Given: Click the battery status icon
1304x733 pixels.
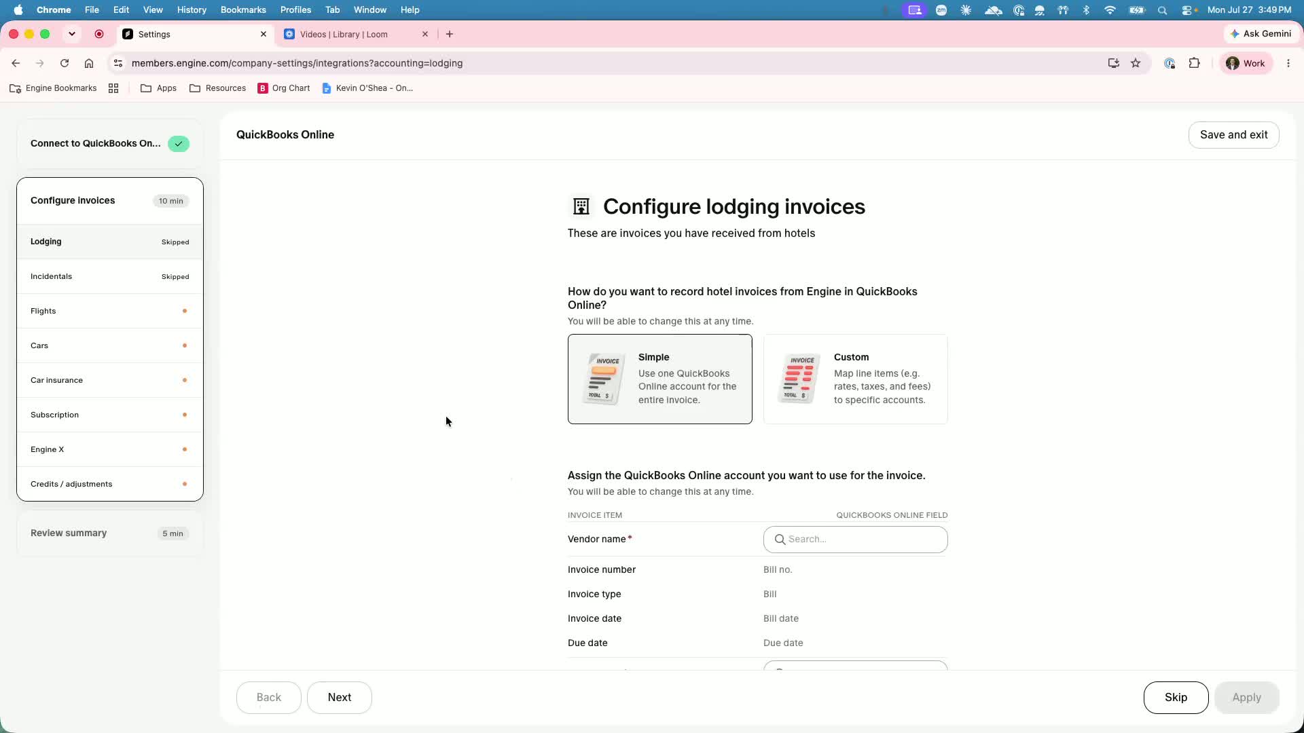Looking at the screenshot, I should pos(1137,10).
